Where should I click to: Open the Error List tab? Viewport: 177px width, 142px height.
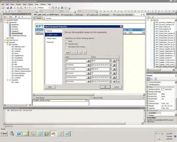[8, 126]
